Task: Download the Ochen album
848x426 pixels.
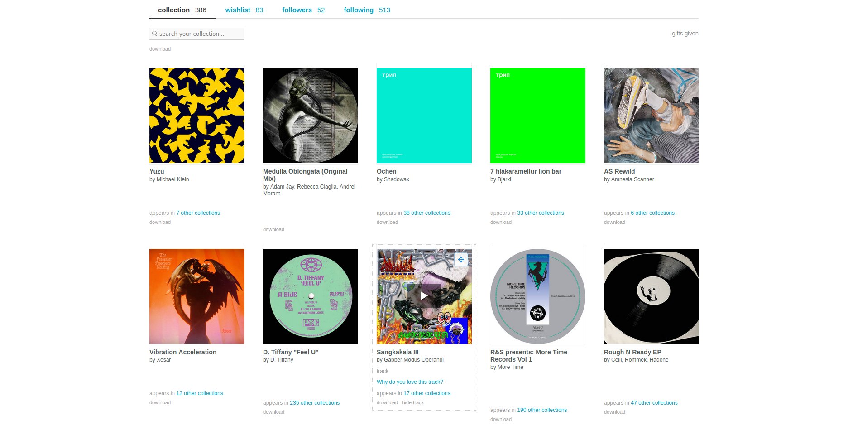Action: [x=388, y=222]
